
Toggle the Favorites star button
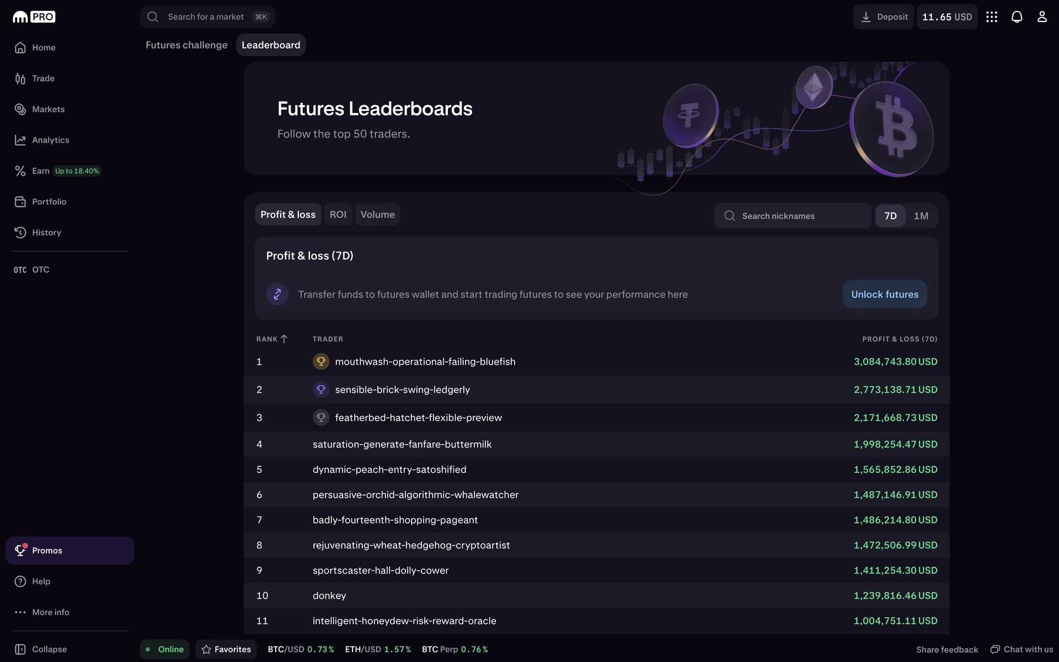226,649
